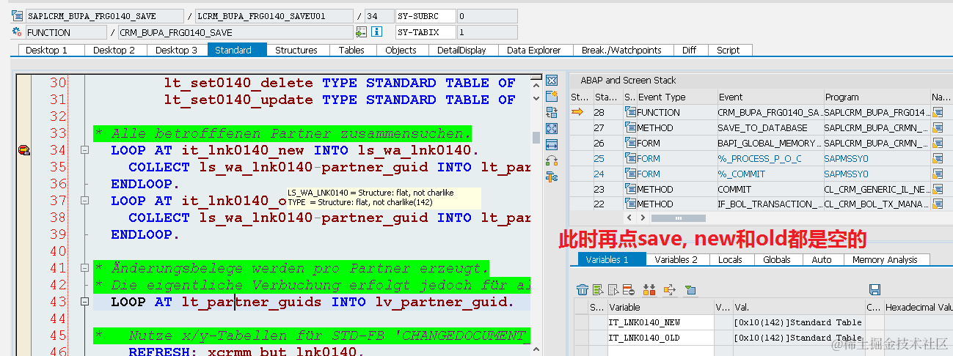Click the SY-TABIX variable name field
The width and height of the screenshot is (953, 356).
pyautogui.click(x=424, y=32)
